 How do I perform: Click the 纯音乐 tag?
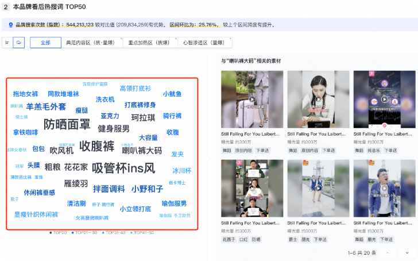pyautogui.click(x=374, y=151)
